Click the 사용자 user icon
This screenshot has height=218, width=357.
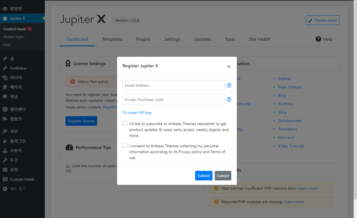[5, 150]
